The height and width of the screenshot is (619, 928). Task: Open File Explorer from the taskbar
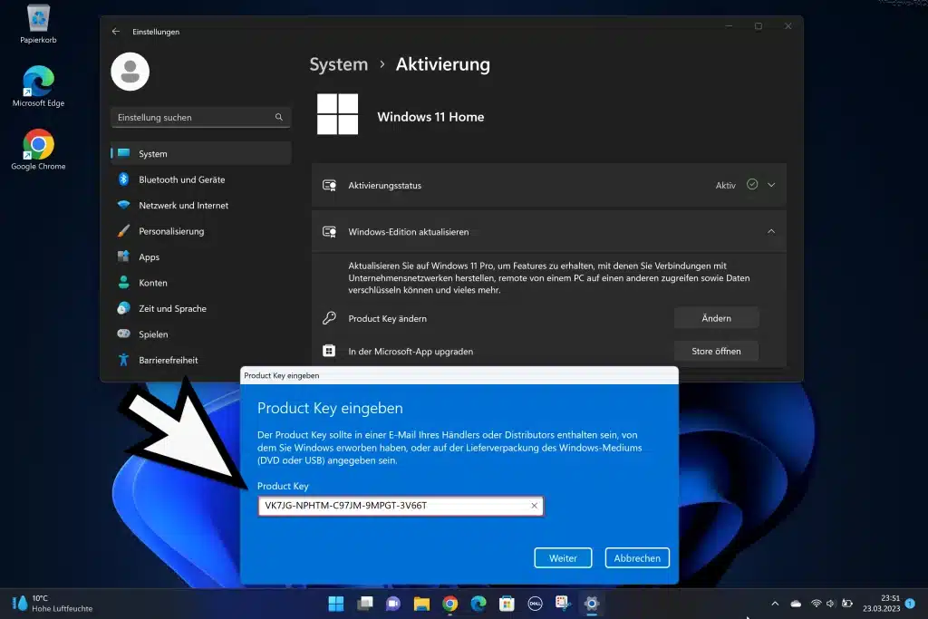[x=421, y=604]
